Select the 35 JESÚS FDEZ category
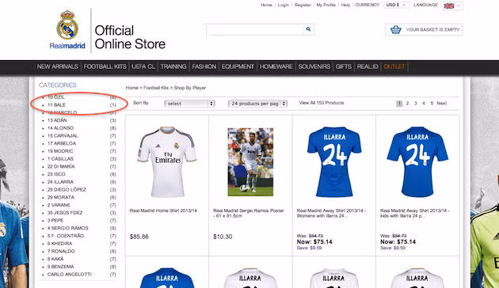The image size is (499, 288). (x=65, y=213)
